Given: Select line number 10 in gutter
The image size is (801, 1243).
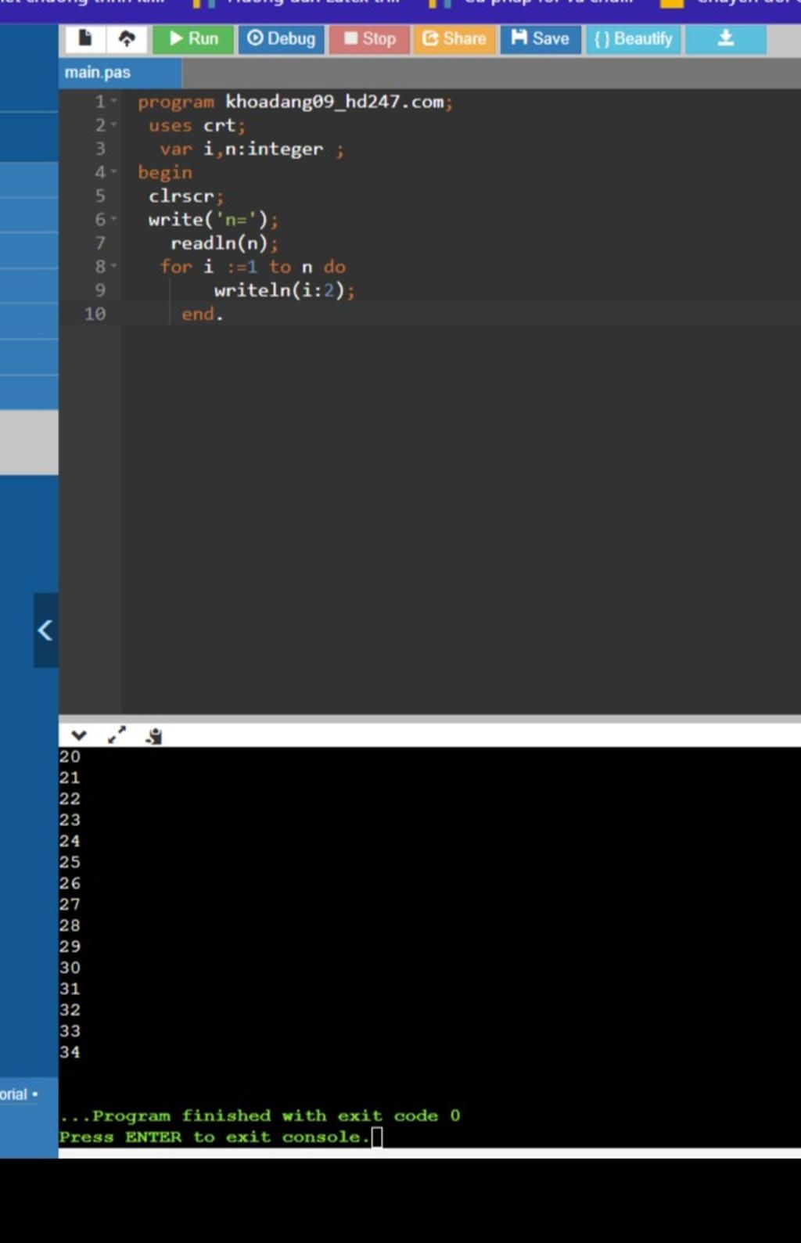Looking at the screenshot, I should coord(95,314).
